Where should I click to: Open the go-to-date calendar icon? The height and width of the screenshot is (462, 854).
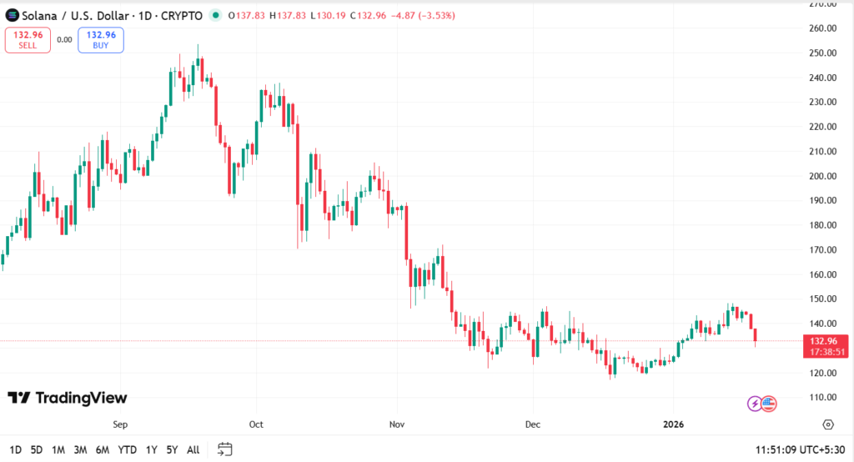(x=224, y=449)
